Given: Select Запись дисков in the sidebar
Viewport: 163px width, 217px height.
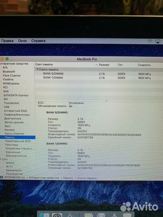Looking at the screenshot, I should pyautogui.click(x=14, y=122).
